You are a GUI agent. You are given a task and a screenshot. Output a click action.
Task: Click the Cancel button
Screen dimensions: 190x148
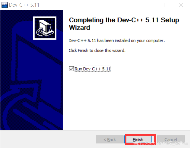[x=171, y=140]
